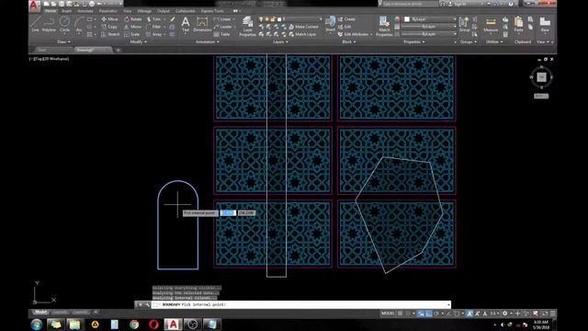The width and height of the screenshot is (588, 331).
Task: Switch to the Model layout tab
Action: 40,313
